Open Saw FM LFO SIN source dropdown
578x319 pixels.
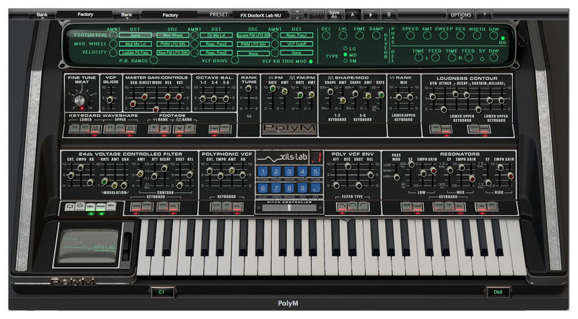click(173, 53)
